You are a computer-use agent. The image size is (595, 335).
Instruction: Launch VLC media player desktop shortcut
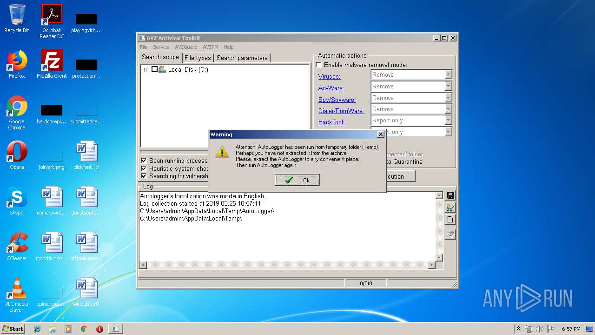click(x=17, y=295)
